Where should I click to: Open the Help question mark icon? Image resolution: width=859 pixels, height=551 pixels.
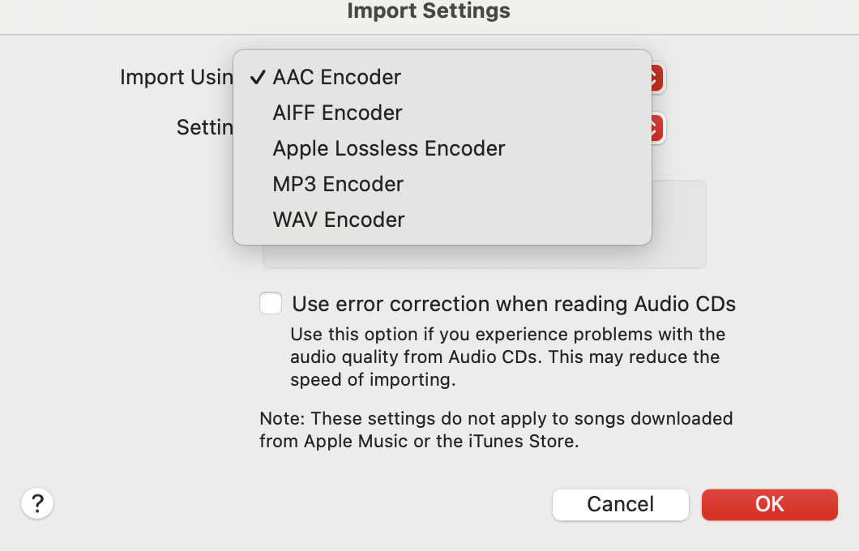36,502
